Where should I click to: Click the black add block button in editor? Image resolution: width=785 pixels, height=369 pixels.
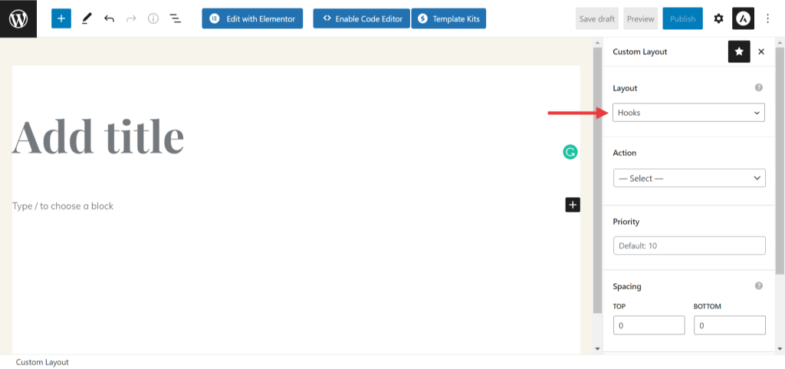[x=573, y=205]
